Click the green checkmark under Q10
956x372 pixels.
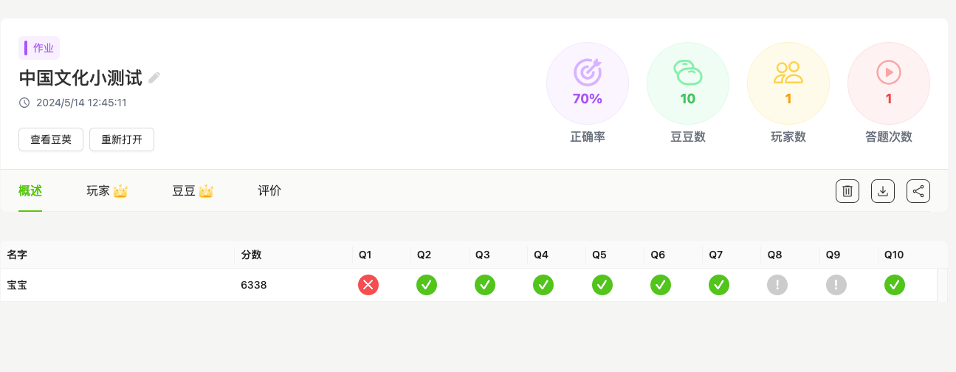[895, 285]
